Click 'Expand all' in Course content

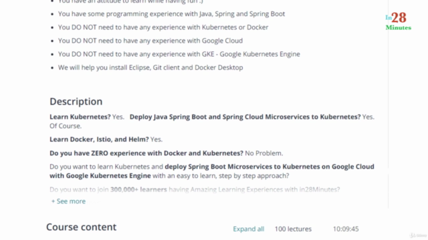coord(248,229)
